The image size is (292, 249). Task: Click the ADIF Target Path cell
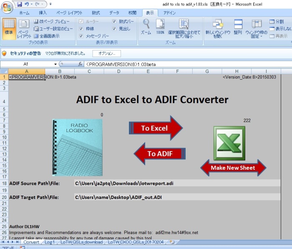[177, 197]
